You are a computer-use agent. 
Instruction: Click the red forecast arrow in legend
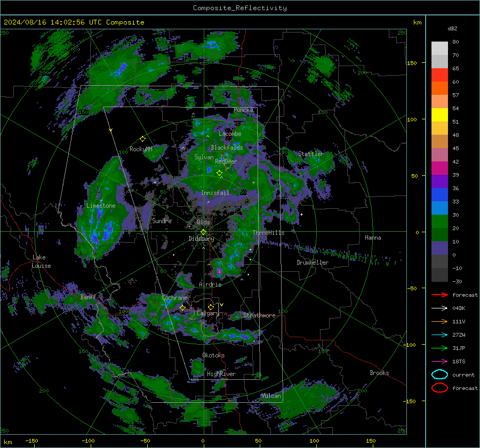(439, 295)
